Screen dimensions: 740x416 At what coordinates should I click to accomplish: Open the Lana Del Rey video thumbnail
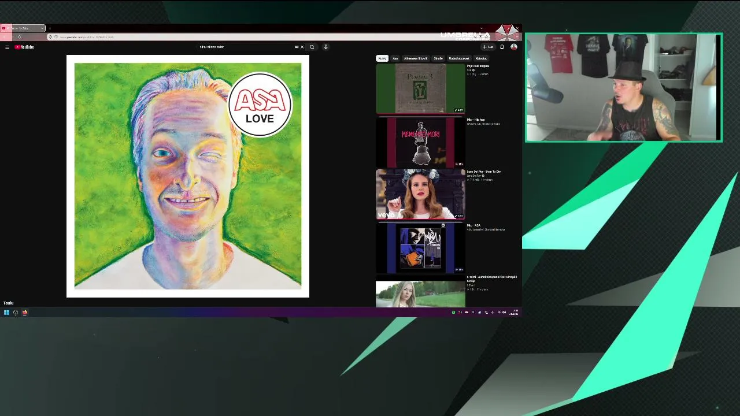coord(420,195)
